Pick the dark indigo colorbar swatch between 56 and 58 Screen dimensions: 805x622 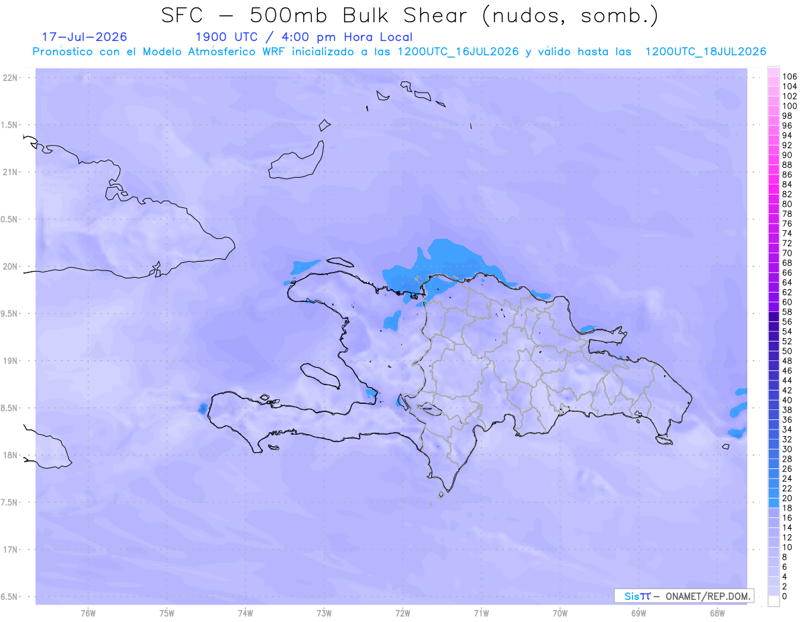pos(773,317)
